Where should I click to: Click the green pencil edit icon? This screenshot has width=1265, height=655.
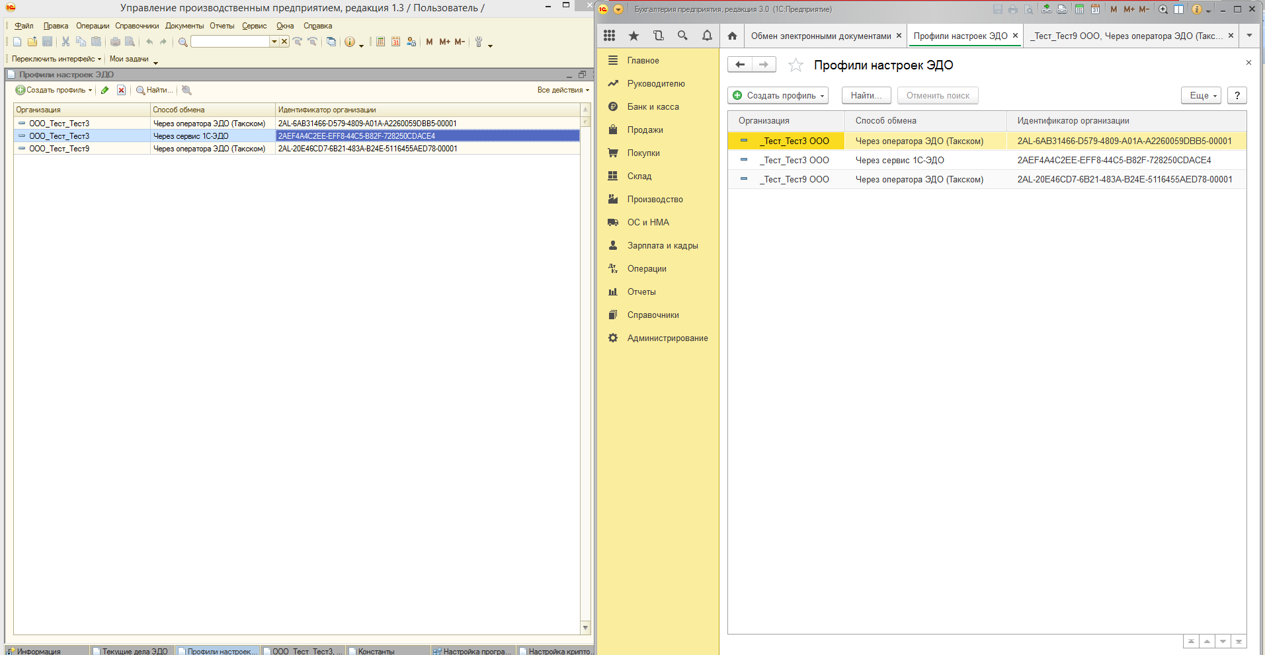(105, 90)
